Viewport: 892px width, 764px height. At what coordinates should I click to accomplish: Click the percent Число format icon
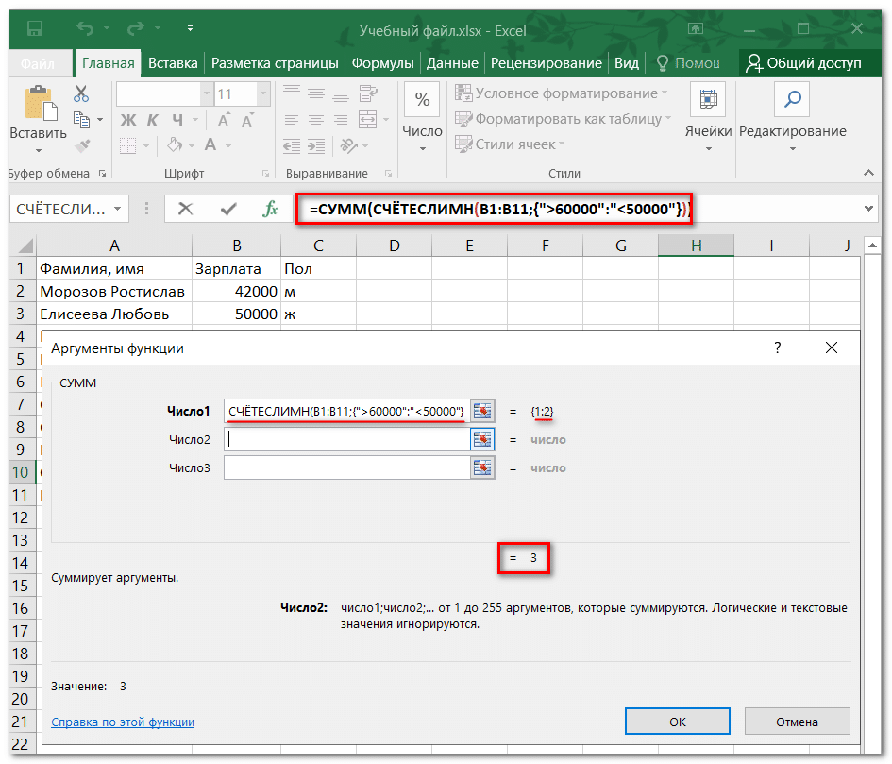[422, 99]
